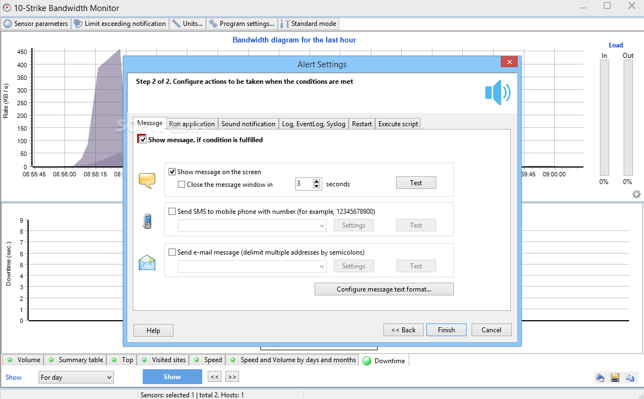Image resolution: width=644 pixels, height=399 pixels.
Task: Click Test button in the SMS row
Action: (415, 225)
